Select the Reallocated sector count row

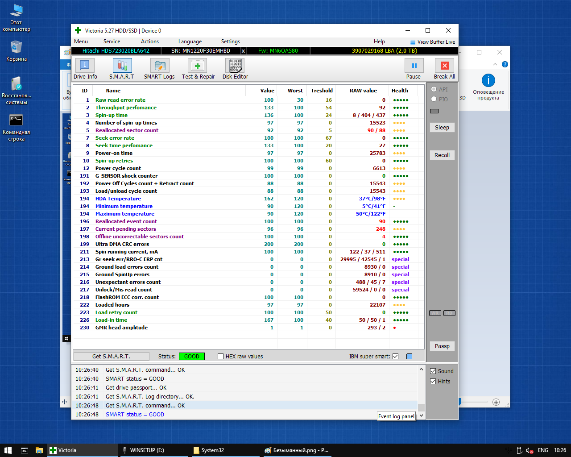tap(248, 130)
